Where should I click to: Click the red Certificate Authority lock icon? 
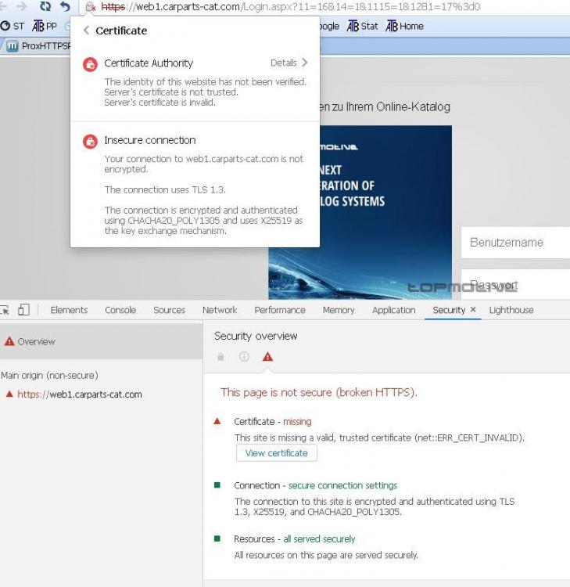click(90, 64)
